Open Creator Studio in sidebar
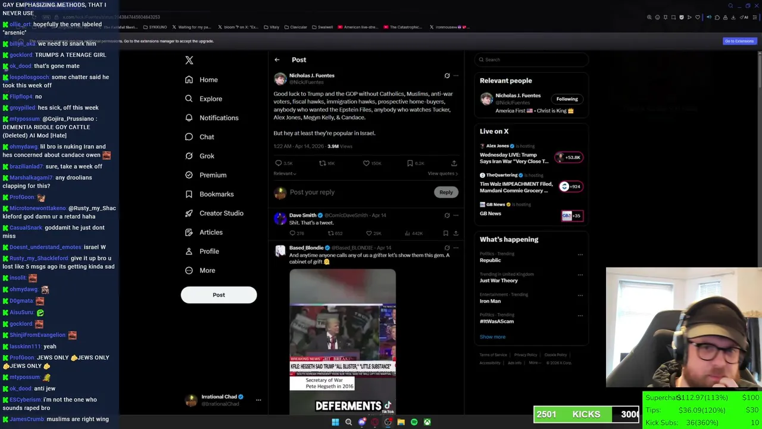 point(214,213)
